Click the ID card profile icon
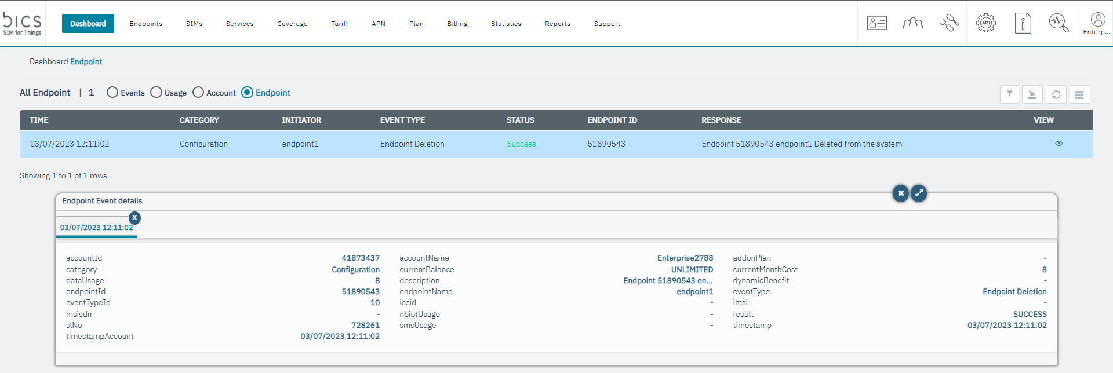This screenshot has height=373, width=1113. click(876, 23)
